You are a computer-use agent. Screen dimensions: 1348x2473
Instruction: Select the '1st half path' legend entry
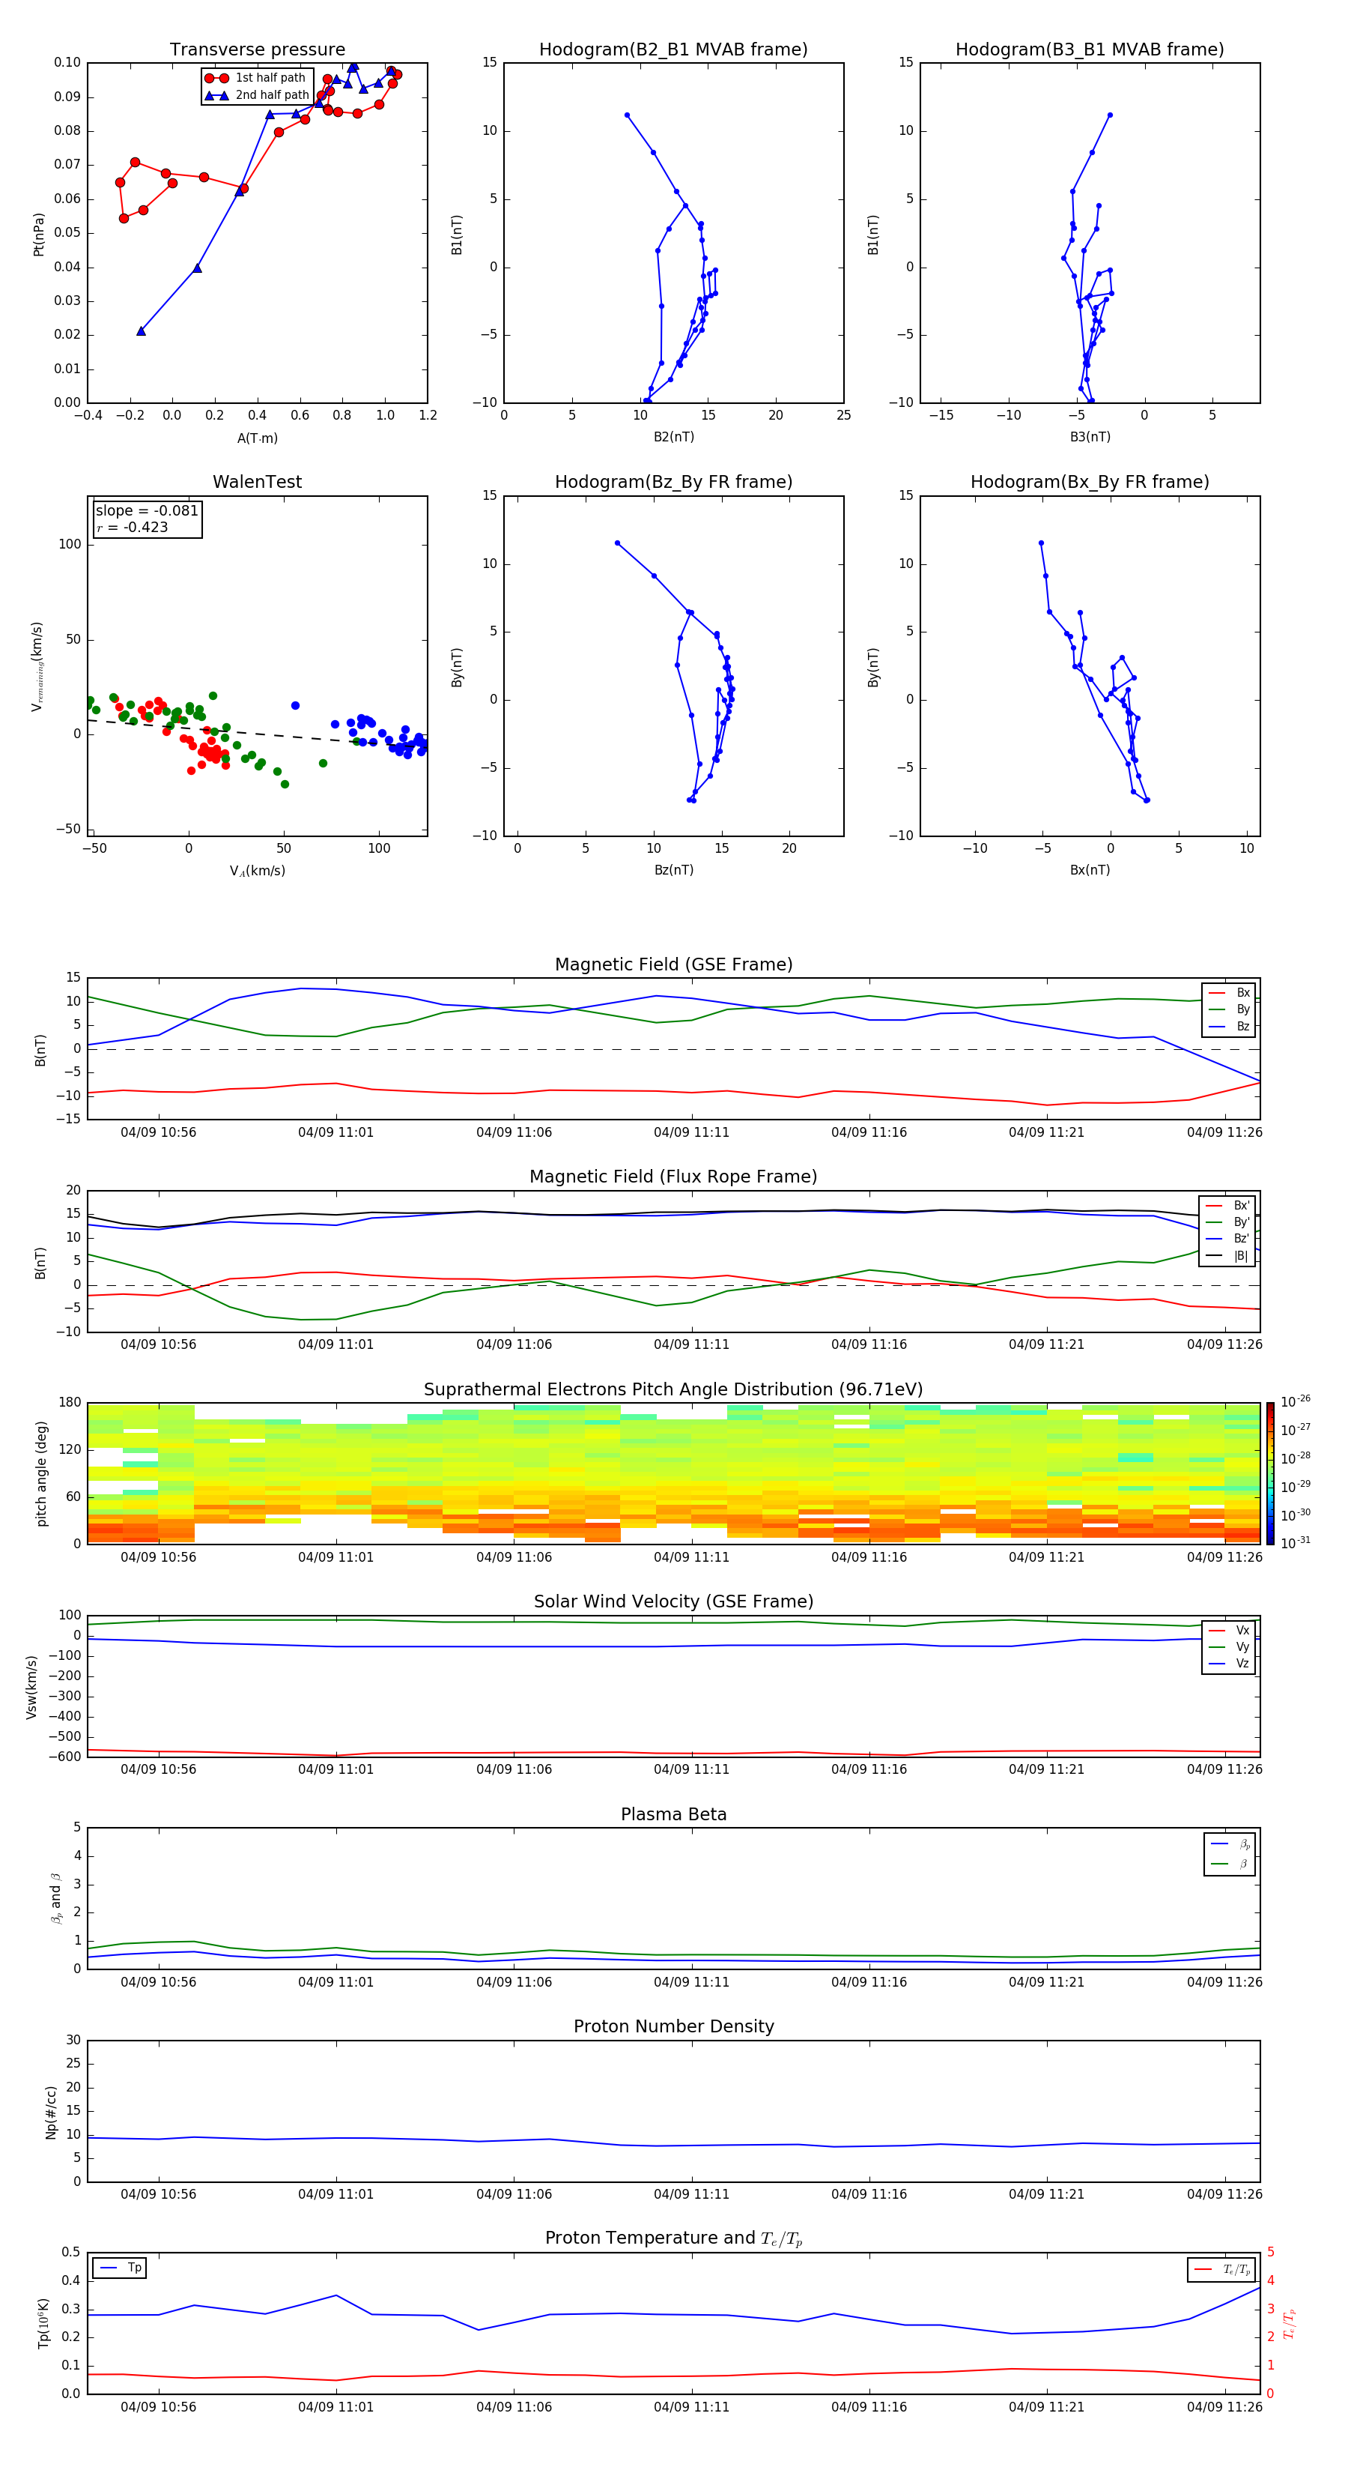point(256,78)
